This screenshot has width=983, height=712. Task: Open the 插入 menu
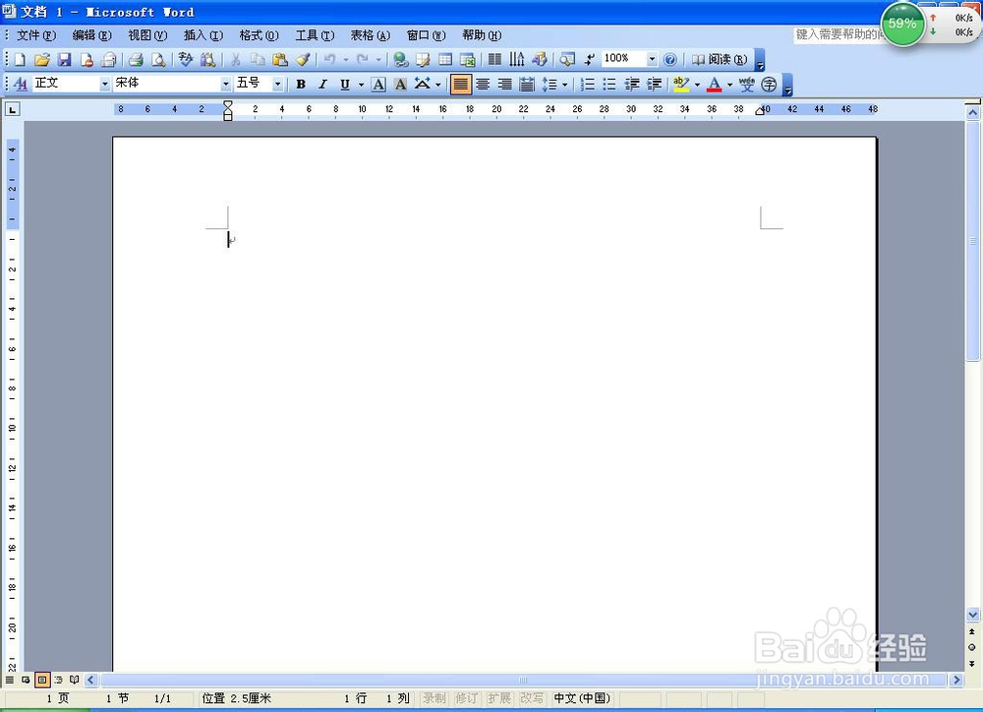tap(203, 35)
